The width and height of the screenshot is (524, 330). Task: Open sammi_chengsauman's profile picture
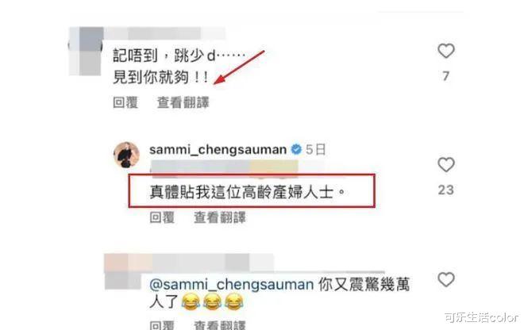126,155
